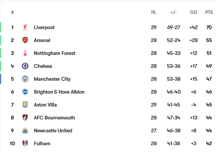The height and width of the screenshot is (152, 216).
Task: Click the PL column header
Action: pos(154,12)
